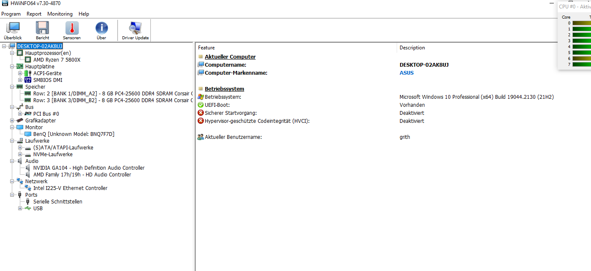Open the Report menu
The image size is (591, 271).
pyautogui.click(x=34, y=14)
